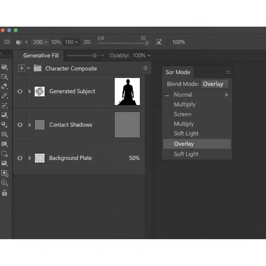
Task: Click the Generated Subject silhouette thumbnail
Action: click(x=127, y=91)
